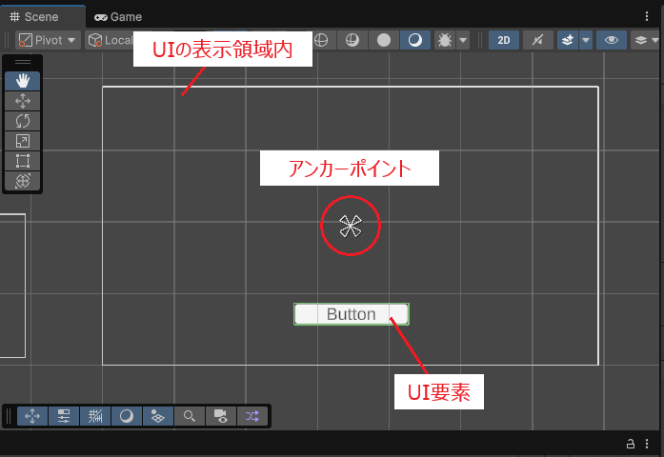Toggle hidden objects visibility eye icon
The height and width of the screenshot is (457, 664).
pyautogui.click(x=611, y=40)
